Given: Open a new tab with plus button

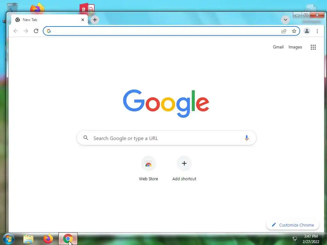Looking at the screenshot, I should point(95,20).
